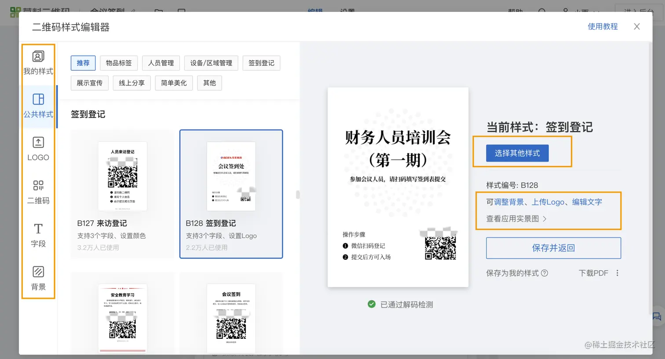665x359 pixels.
Task: Click the style list panel scrollbar handle
Action: (x=298, y=194)
